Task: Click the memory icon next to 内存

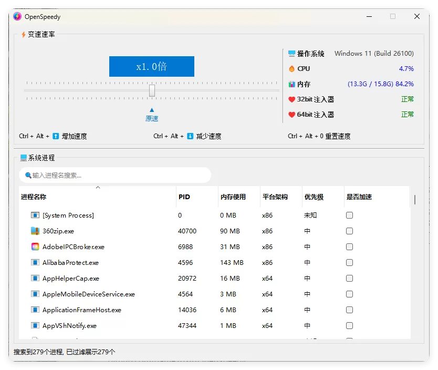Action: coord(291,84)
